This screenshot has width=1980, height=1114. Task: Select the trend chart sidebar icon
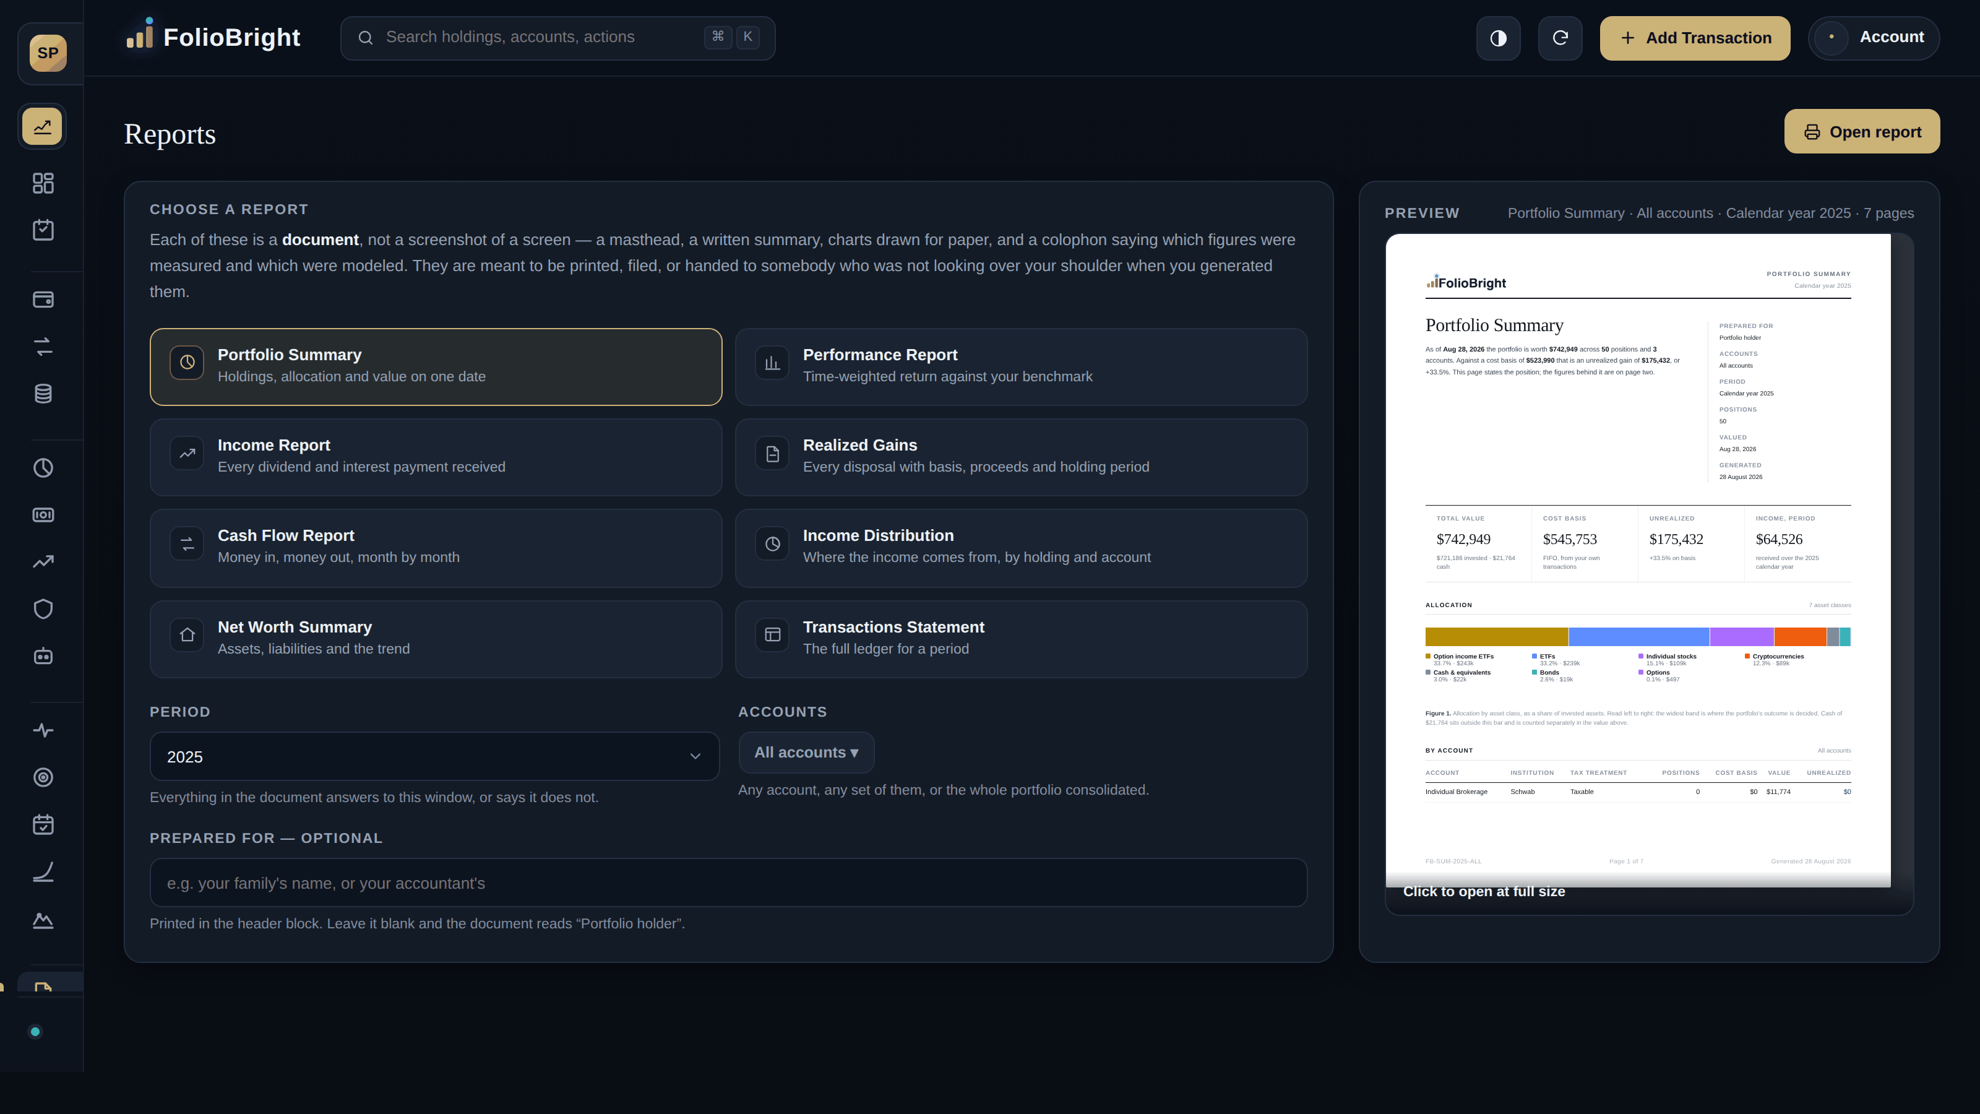pyautogui.click(x=42, y=127)
